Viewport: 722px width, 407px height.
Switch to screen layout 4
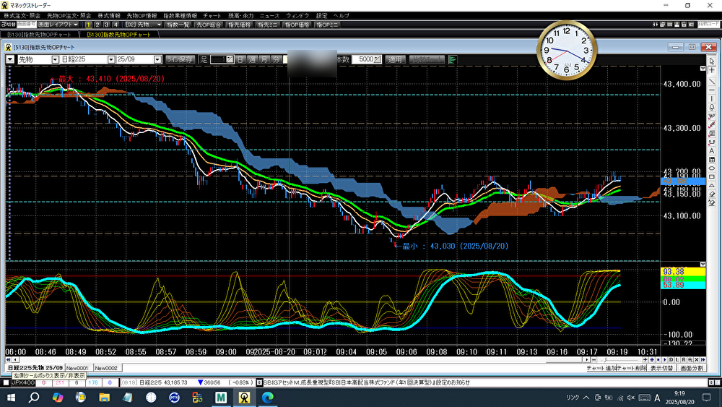coord(116,25)
